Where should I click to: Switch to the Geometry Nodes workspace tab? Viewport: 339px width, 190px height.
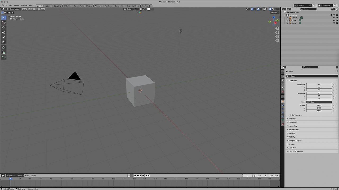tap(133, 6)
